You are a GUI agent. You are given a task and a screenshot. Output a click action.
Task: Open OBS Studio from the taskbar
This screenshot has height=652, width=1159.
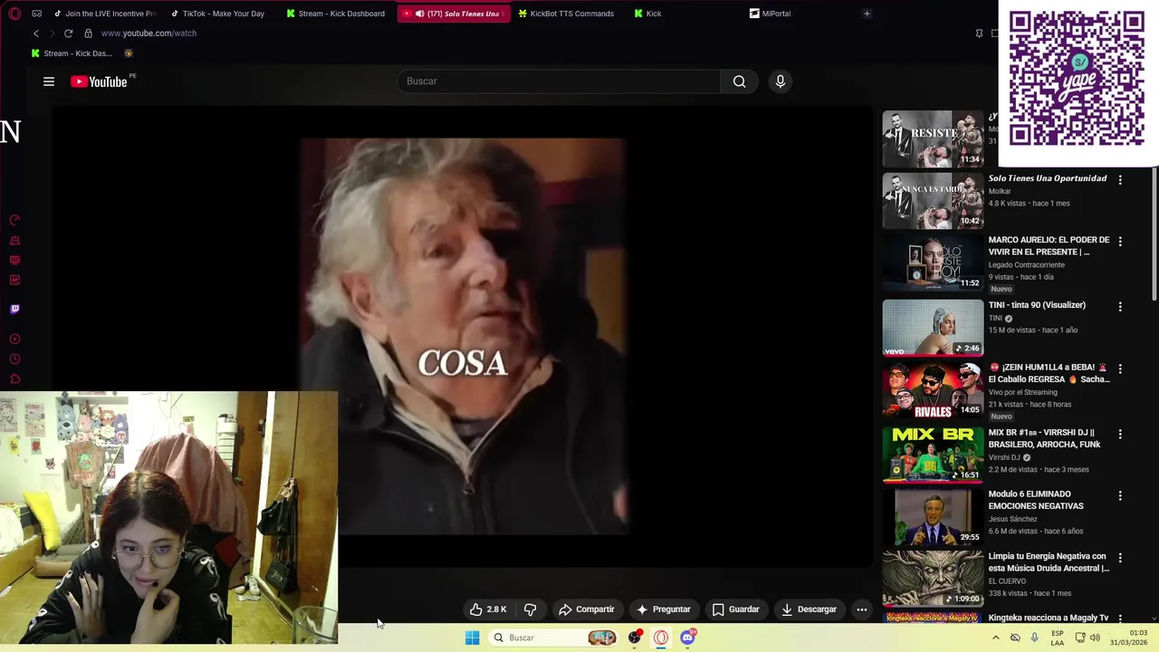point(635,638)
